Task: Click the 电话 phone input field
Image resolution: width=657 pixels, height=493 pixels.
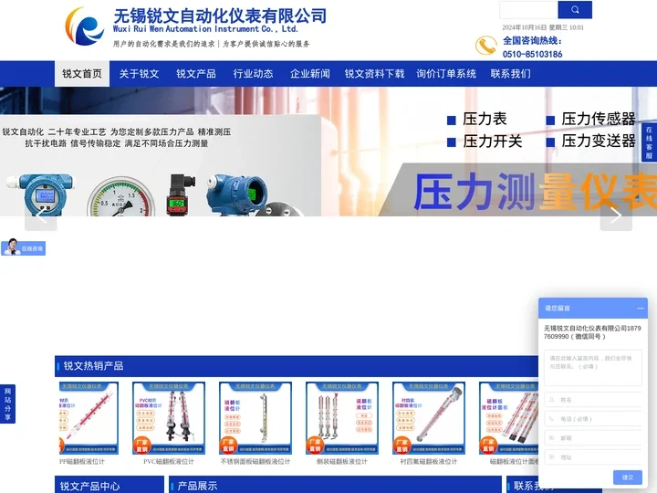Action: point(593,419)
